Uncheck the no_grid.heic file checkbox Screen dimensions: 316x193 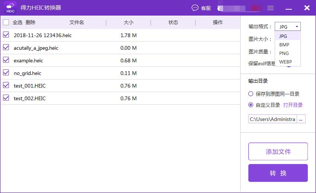point(6,73)
